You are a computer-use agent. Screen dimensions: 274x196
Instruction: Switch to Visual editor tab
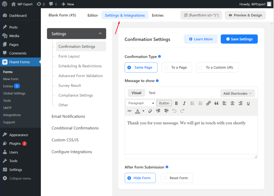[x=136, y=93]
